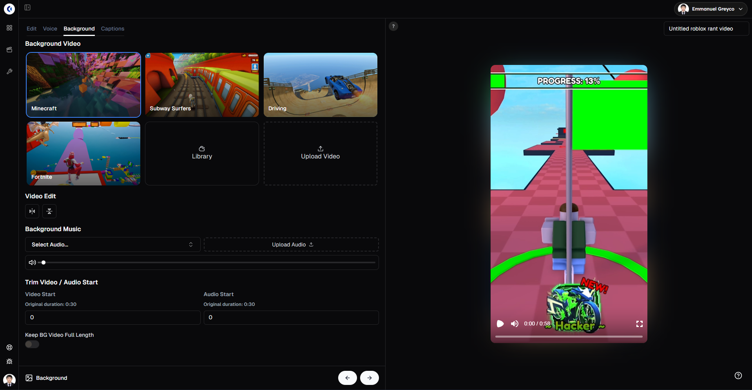Expand the Emmanuel Greyco account menu
752x390 pixels.
point(710,9)
